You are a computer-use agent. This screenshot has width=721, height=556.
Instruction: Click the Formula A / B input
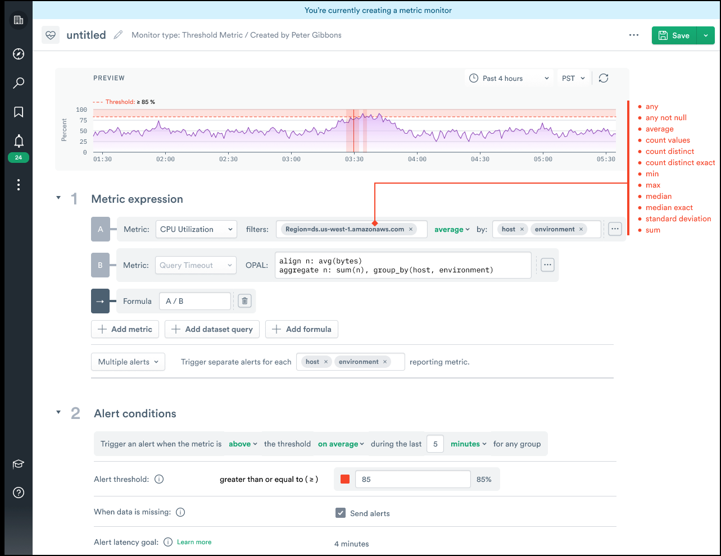pyautogui.click(x=195, y=301)
